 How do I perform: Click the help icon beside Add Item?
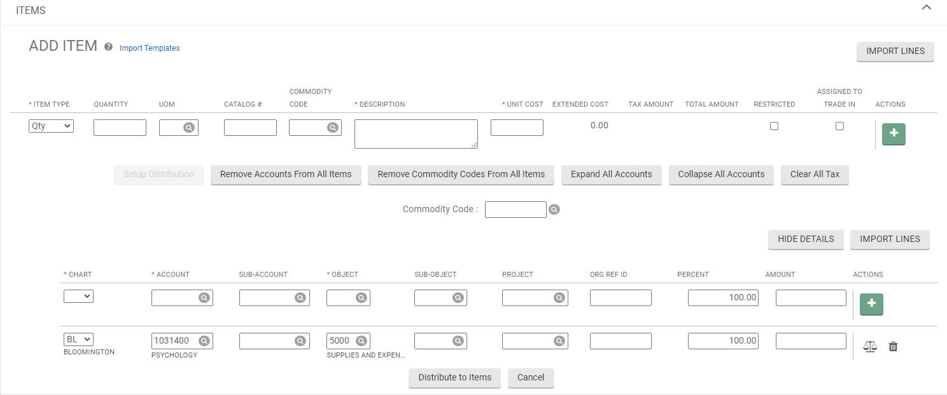pos(108,48)
